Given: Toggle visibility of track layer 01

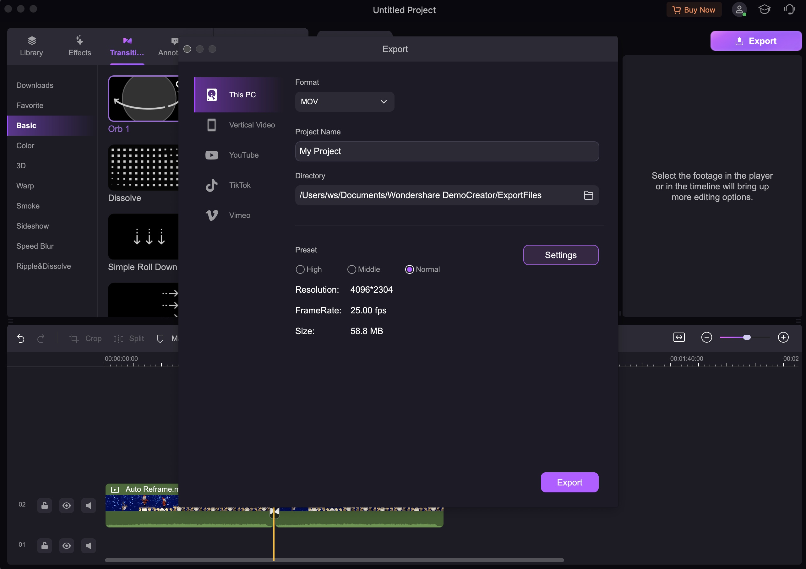Looking at the screenshot, I should click(67, 545).
